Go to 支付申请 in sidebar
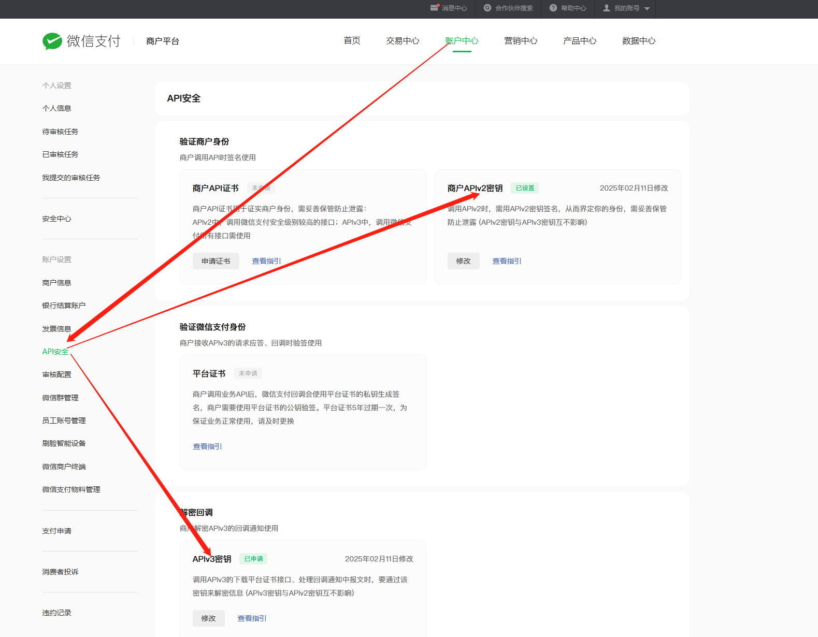 point(57,531)
